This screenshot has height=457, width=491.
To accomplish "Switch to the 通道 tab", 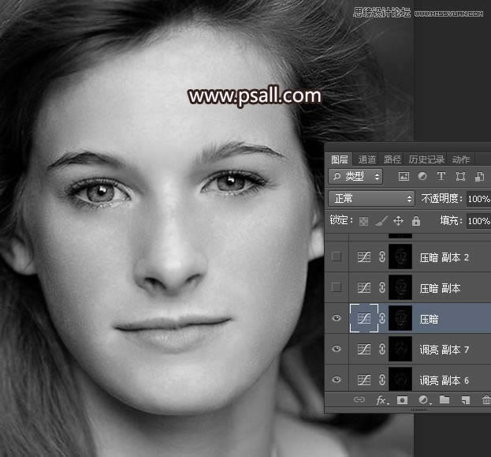I will pos(367,159).
